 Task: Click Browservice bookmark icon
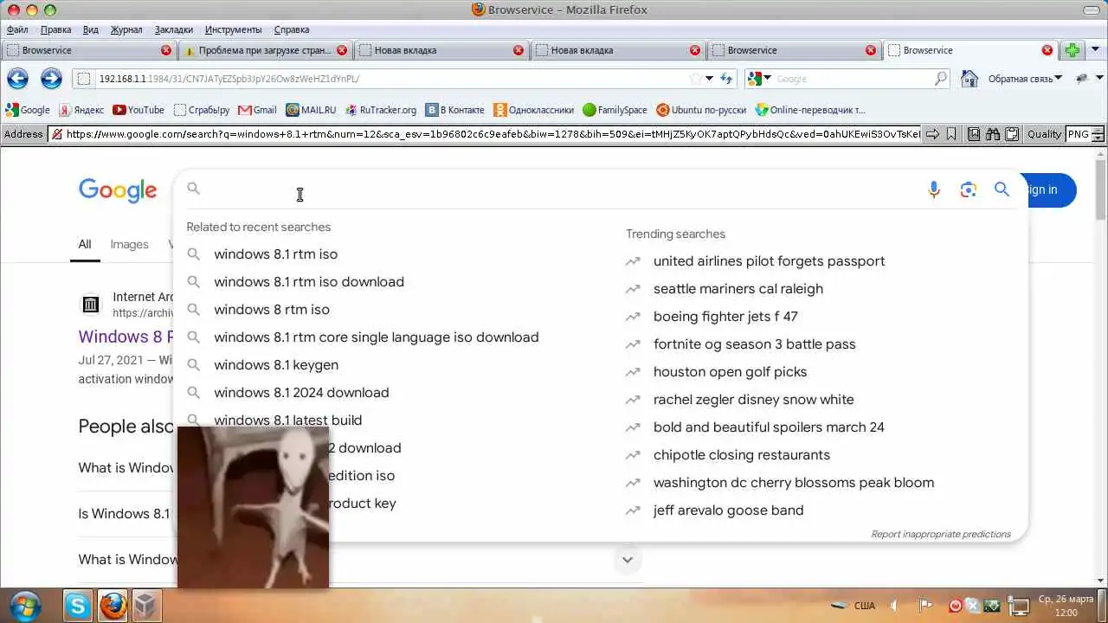[950, 134]
